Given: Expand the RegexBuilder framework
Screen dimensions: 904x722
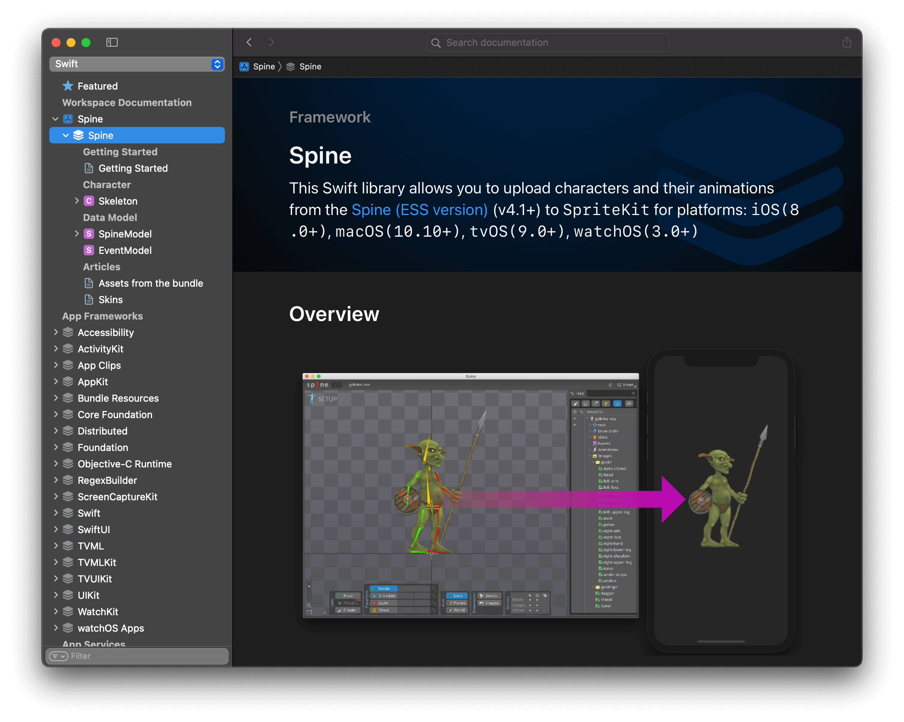Looking at the screenshot, I should tap(56, 480).
